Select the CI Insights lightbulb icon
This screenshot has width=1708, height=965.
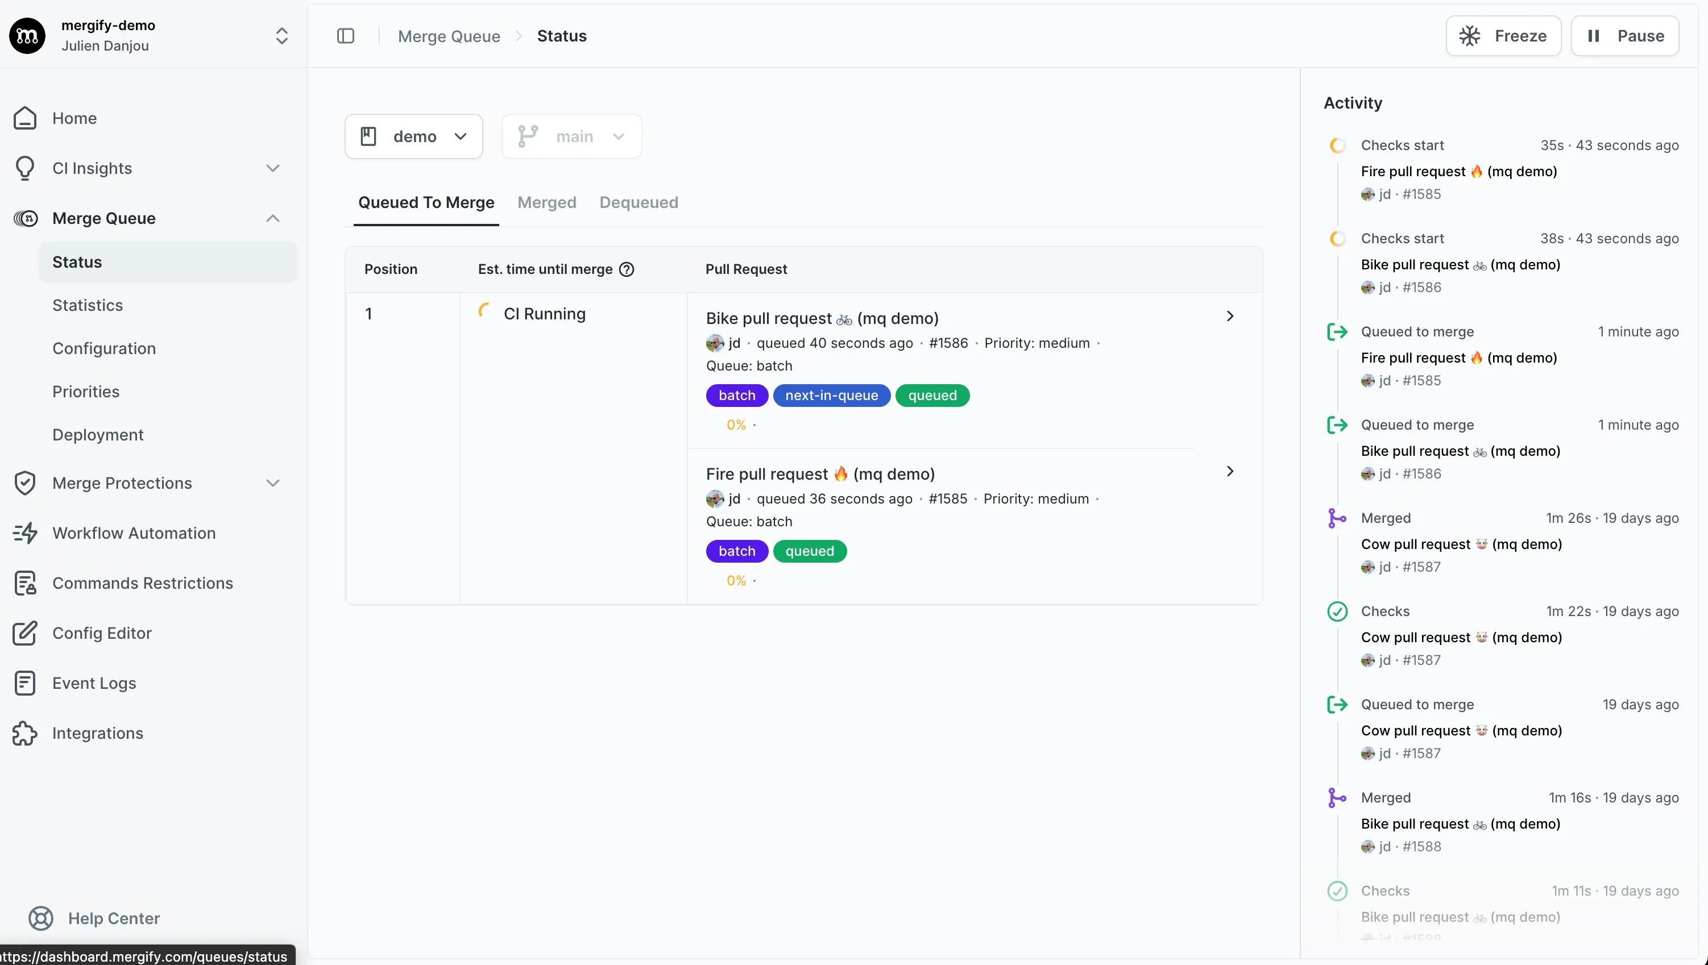(25, 168)
